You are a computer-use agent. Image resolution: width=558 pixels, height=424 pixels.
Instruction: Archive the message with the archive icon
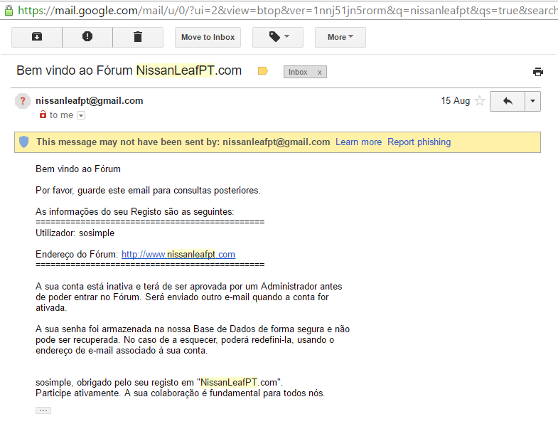click(37, 37)
